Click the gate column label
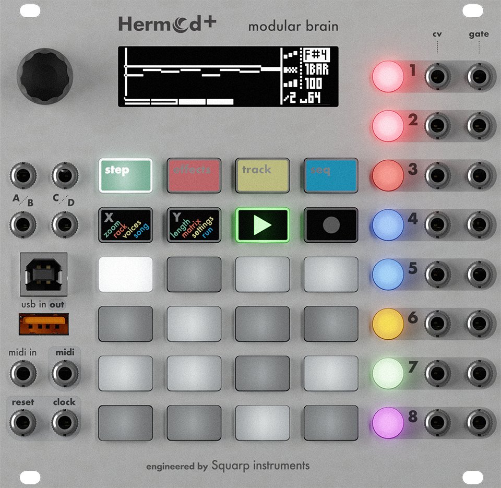The image size is (501, 488). click(479, 33)
